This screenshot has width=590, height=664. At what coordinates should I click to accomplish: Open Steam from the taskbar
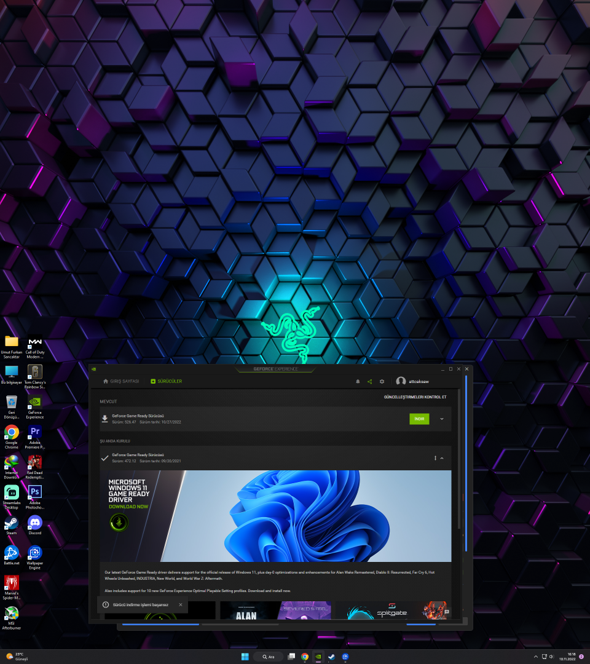(x=332, y=657)
